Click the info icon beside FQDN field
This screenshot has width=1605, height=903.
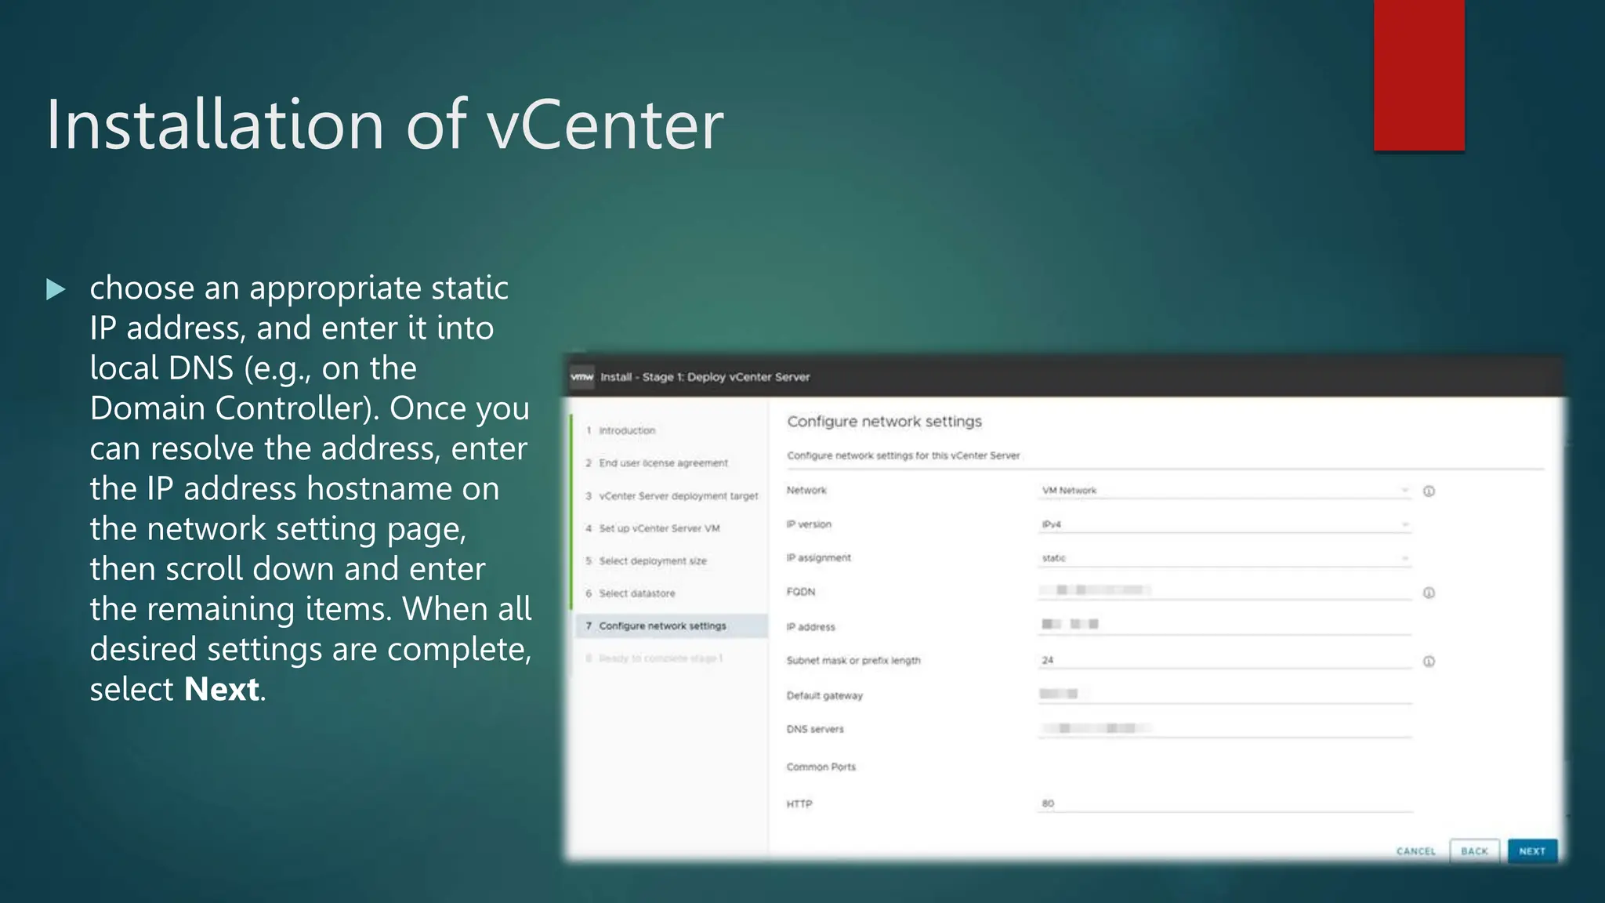1429,593
